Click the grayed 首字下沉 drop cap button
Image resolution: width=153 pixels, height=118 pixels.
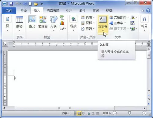119,29
